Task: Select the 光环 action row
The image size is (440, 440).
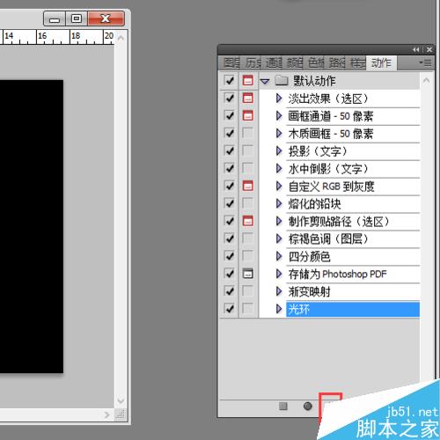Action: coord(353,309)
